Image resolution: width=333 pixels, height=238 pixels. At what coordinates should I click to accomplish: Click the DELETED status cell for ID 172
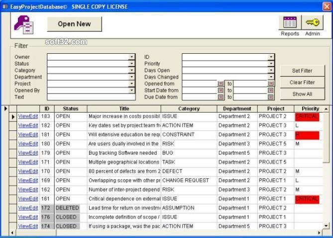[x=67, y=208]
